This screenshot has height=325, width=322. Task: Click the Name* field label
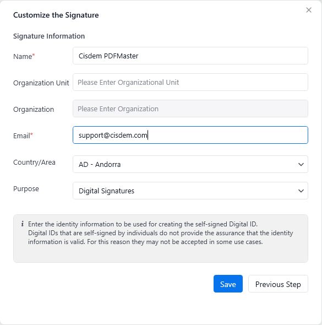24,56
